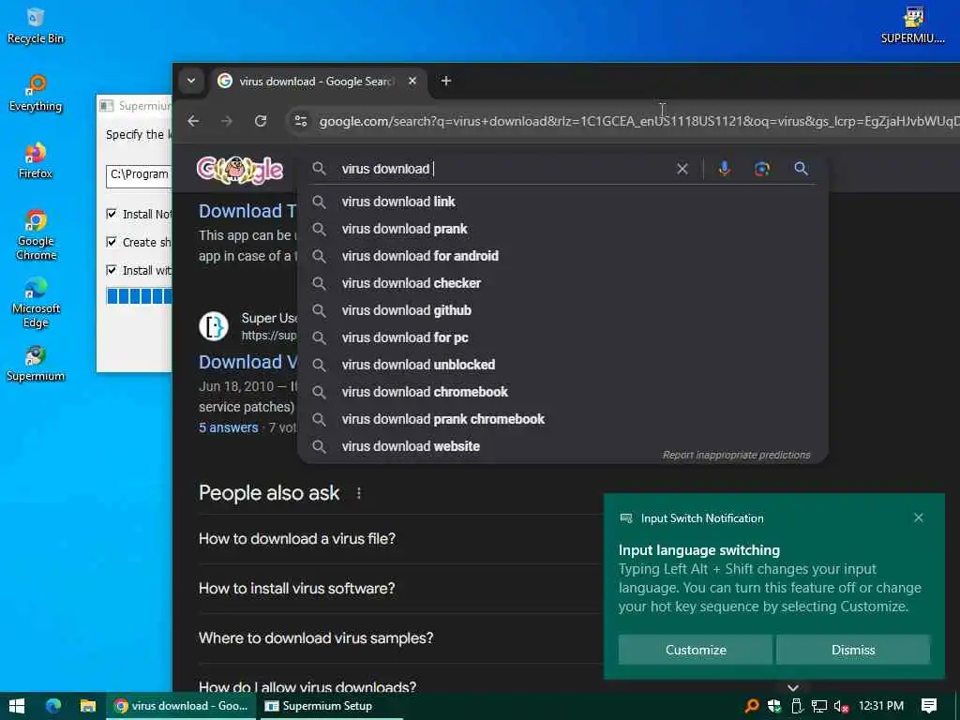This screenshot has width=960, height=720.
Task: Click Chrome's forward navigation arrow
Action: pyautogui.click(x=227, y=121)
